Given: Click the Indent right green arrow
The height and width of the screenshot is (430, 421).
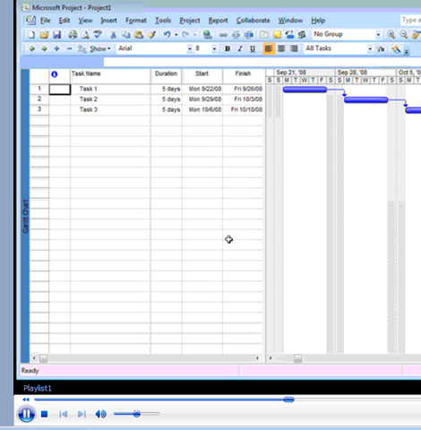Looking at the screenshot, I should click(x=44, y=48).
